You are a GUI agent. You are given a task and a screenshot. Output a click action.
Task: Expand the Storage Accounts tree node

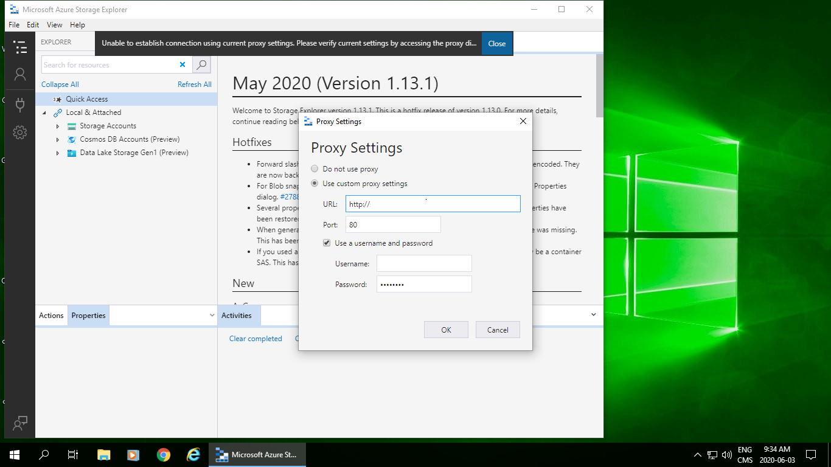tap(58, 126)
